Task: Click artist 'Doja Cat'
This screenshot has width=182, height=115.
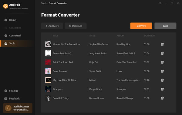Action: click(x=94, y=62)
